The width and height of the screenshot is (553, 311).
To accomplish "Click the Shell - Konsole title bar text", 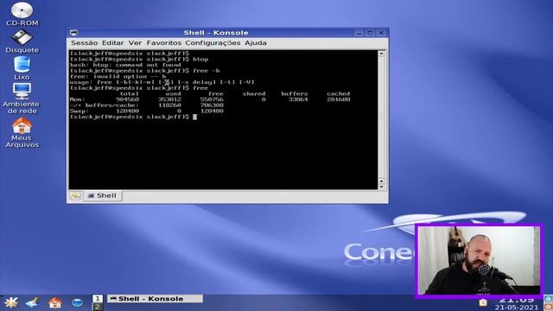I will [216, 33].
